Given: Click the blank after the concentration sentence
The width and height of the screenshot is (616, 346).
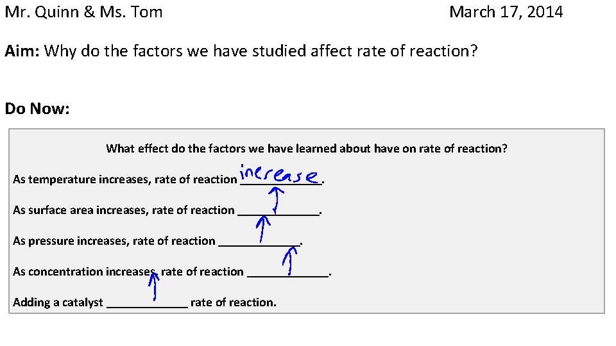Looking at the screenshot, I should point(287,276).
